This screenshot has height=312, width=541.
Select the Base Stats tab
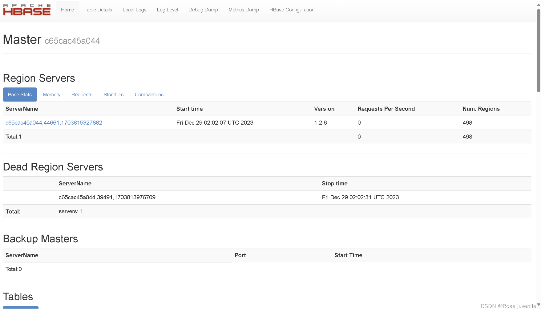tap(20, 95)
